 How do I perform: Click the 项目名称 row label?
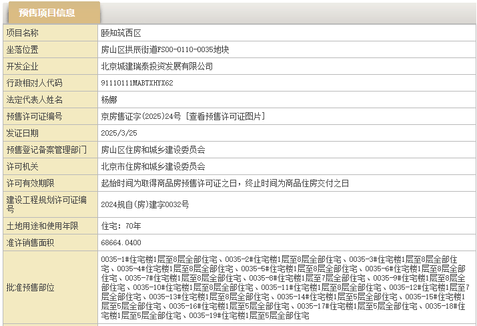click(23, 33)
